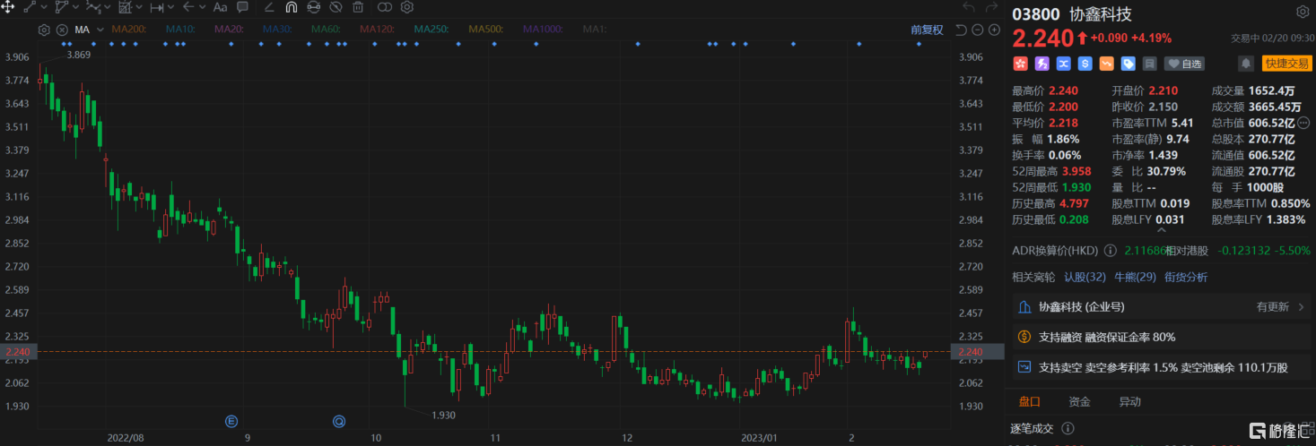The image size is (1316, 446).
Task: Expand the arrow marker tool options
Action: (203, 7)
